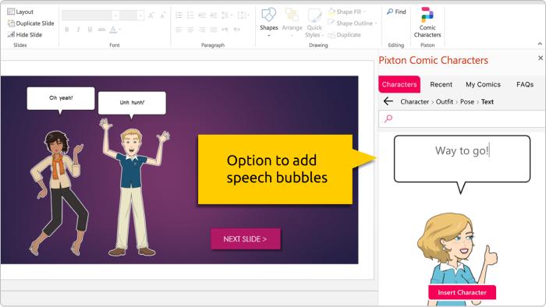Click the right-to-left text direction icon
546x307 pixels.
237,30
